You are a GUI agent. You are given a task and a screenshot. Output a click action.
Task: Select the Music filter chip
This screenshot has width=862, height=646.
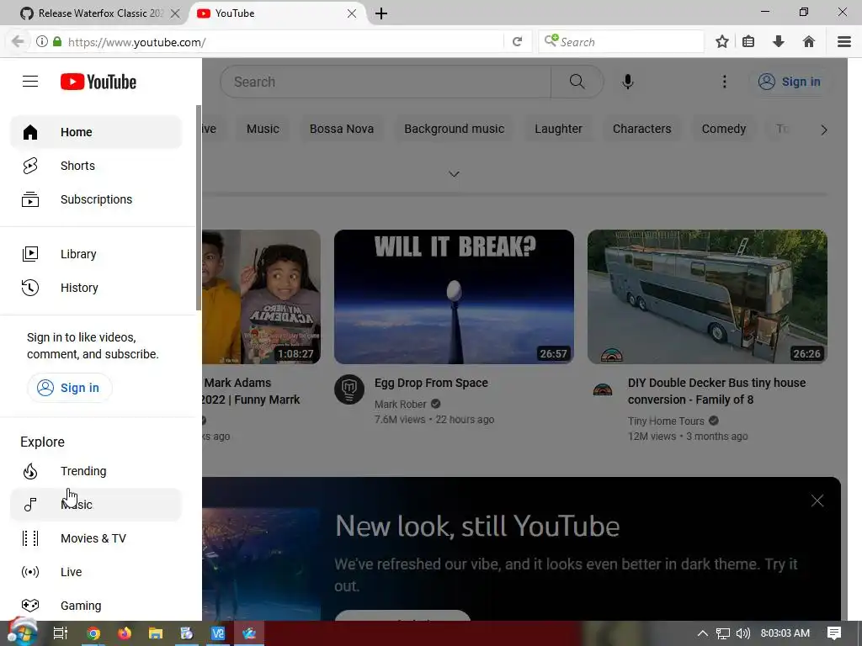click(x=263, y=129)
